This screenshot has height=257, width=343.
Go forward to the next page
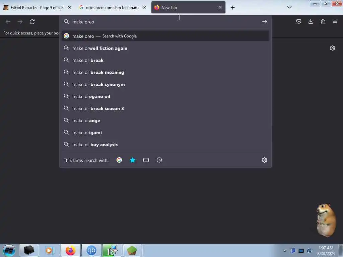coord(20,22)
